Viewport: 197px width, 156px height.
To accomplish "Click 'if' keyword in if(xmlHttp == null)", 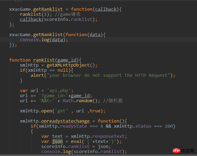I will (x=23, y=70).
